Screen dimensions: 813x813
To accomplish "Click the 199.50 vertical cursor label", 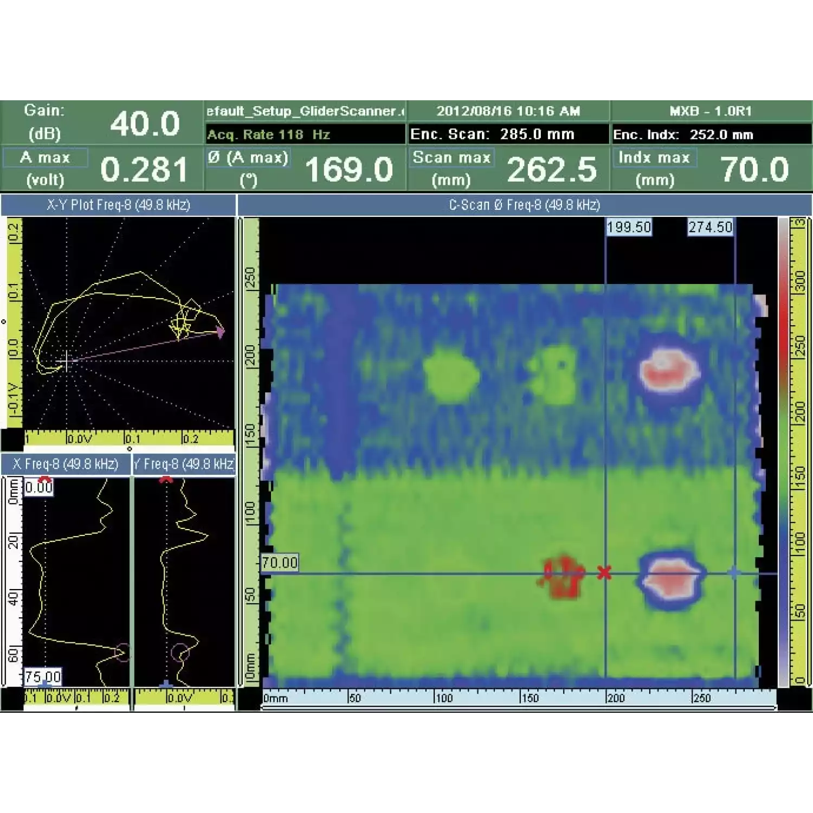I will [x=629, y=227].
